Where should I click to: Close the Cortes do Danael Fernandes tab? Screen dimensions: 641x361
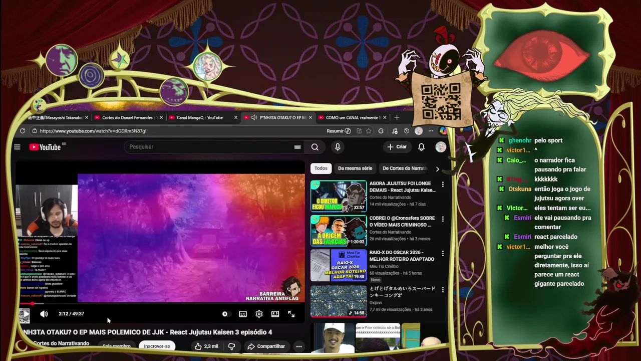pyautogui.click(x=161, y=118)
